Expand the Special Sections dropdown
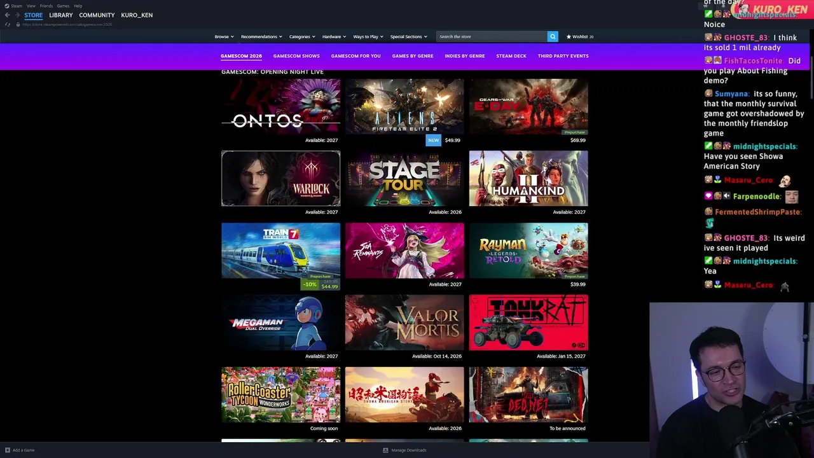 (x=408, y=36)
